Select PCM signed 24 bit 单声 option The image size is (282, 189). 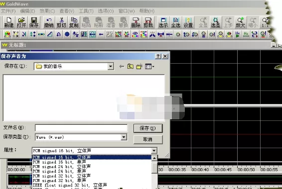[92, 171]
